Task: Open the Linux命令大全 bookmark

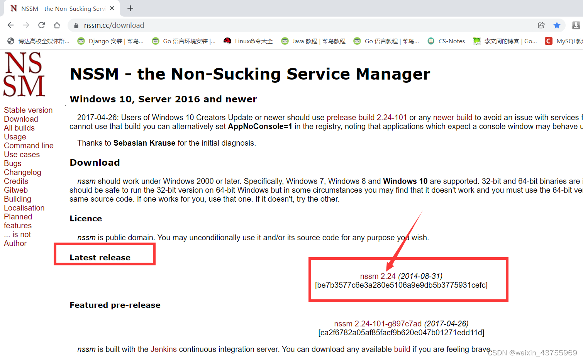Action: click(248, 41)
